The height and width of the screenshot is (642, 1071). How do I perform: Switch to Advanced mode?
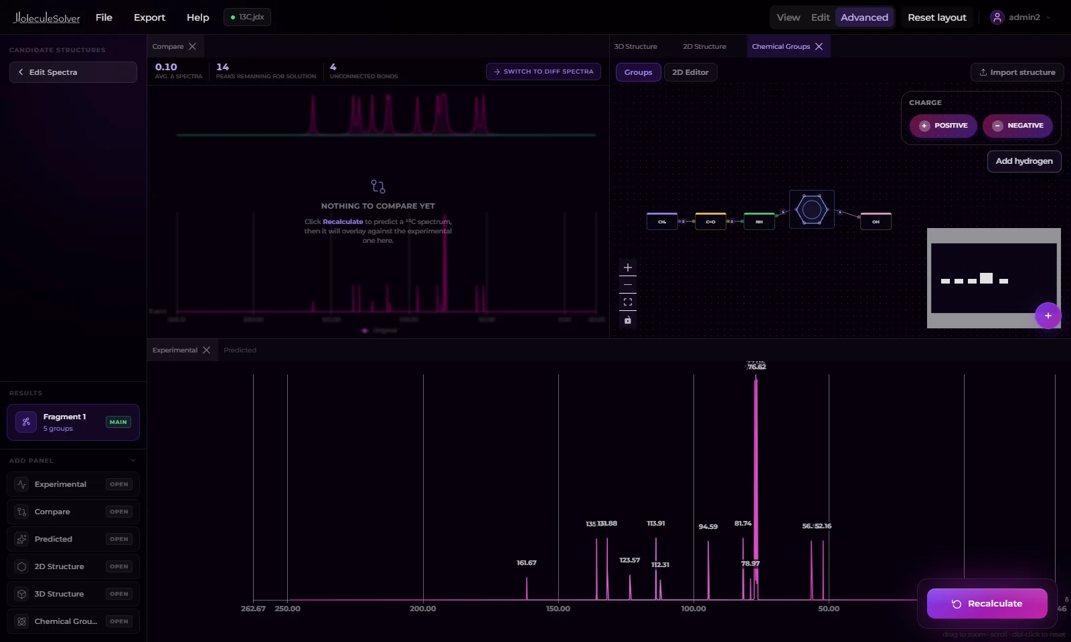tap(864, 17)
